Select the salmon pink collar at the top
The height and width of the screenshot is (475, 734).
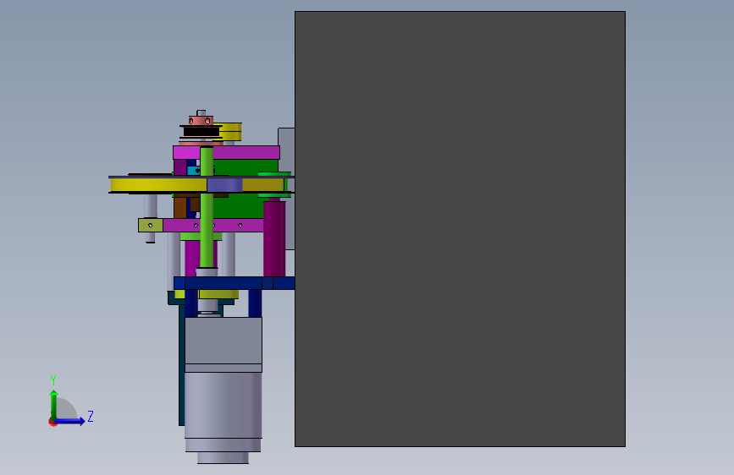click(x=201, y=121)
